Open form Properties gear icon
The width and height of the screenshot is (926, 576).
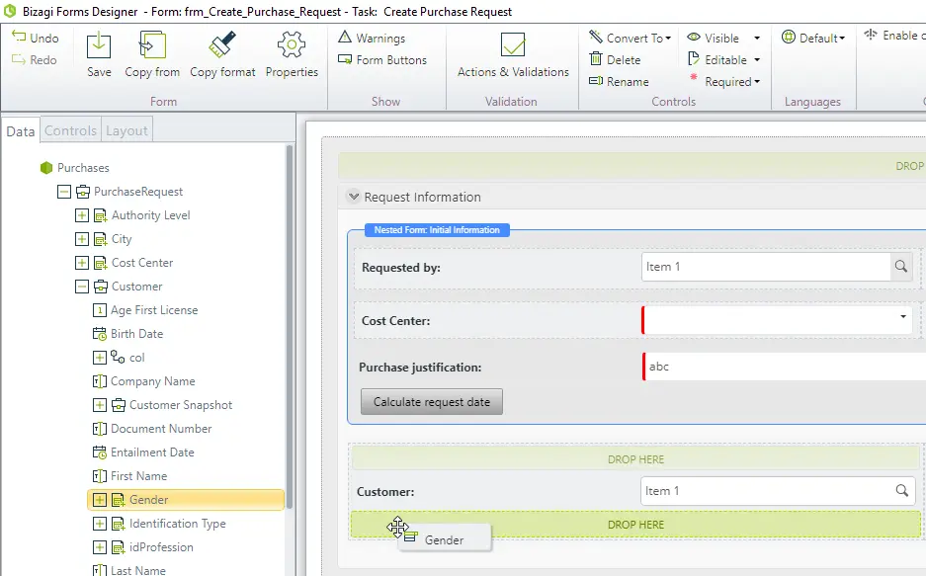pyautogui.click(x=292, y=45)
